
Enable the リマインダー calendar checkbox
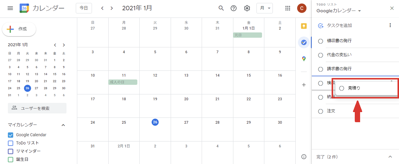pyautogui.click(x=11, y=151)
